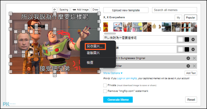Click the rotate handle below the sunglasses
The image size is (207, 109).
pos(36,32)
